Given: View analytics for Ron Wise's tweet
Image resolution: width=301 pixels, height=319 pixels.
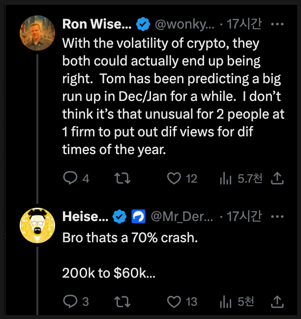Looking at the screenshot, I should [x=226, y=179].
